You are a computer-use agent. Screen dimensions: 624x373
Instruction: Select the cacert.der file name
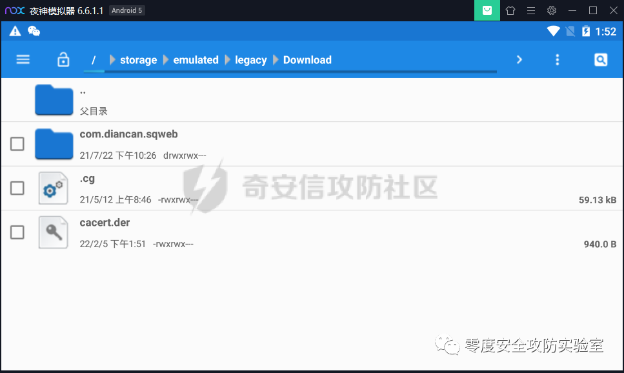[105, 223]
